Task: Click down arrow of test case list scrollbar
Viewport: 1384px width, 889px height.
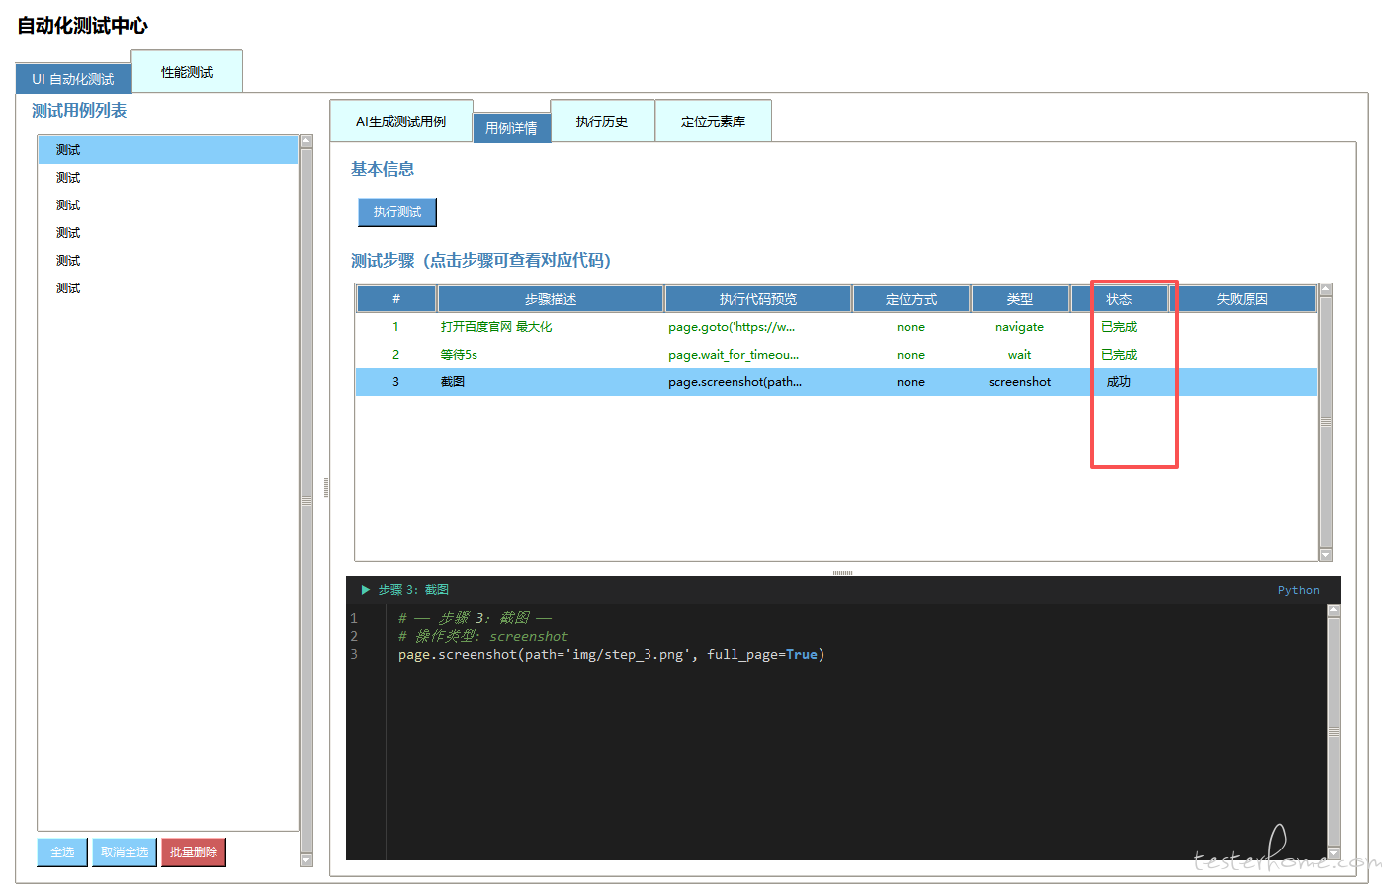Action: [306, 860]
